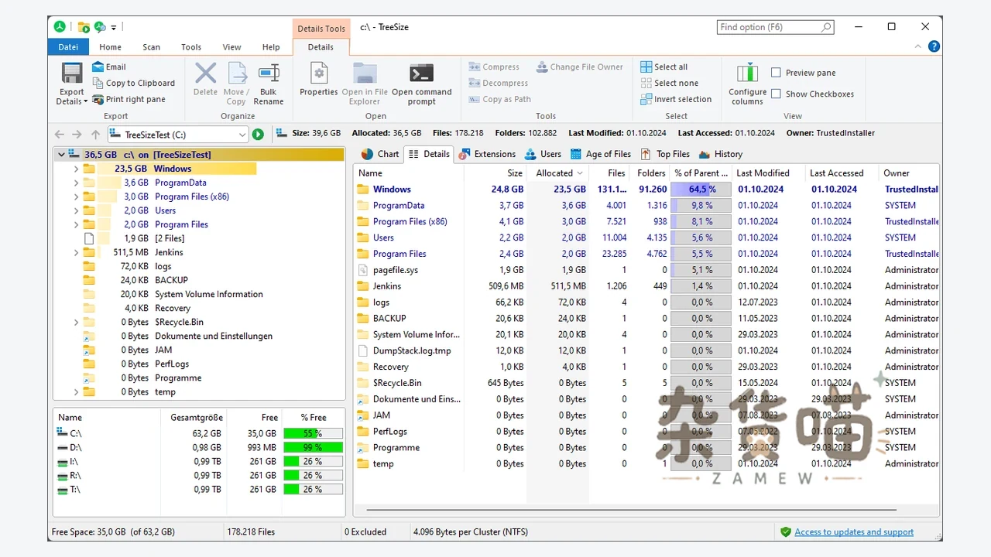Expand the Windows folder in the tree

click(x=76, y=169)
